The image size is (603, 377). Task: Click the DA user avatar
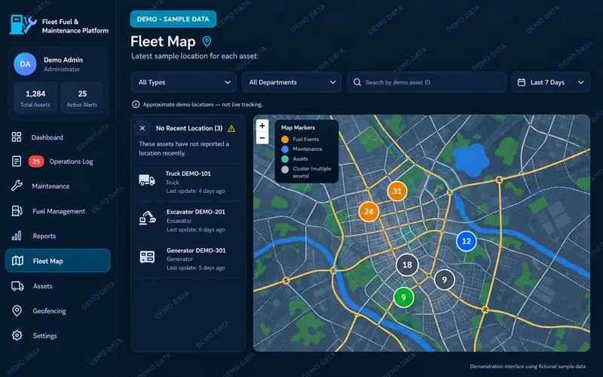click(25, 64)
